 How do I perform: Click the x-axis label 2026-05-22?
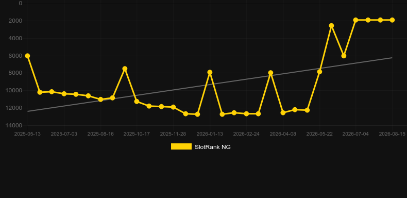319,134
